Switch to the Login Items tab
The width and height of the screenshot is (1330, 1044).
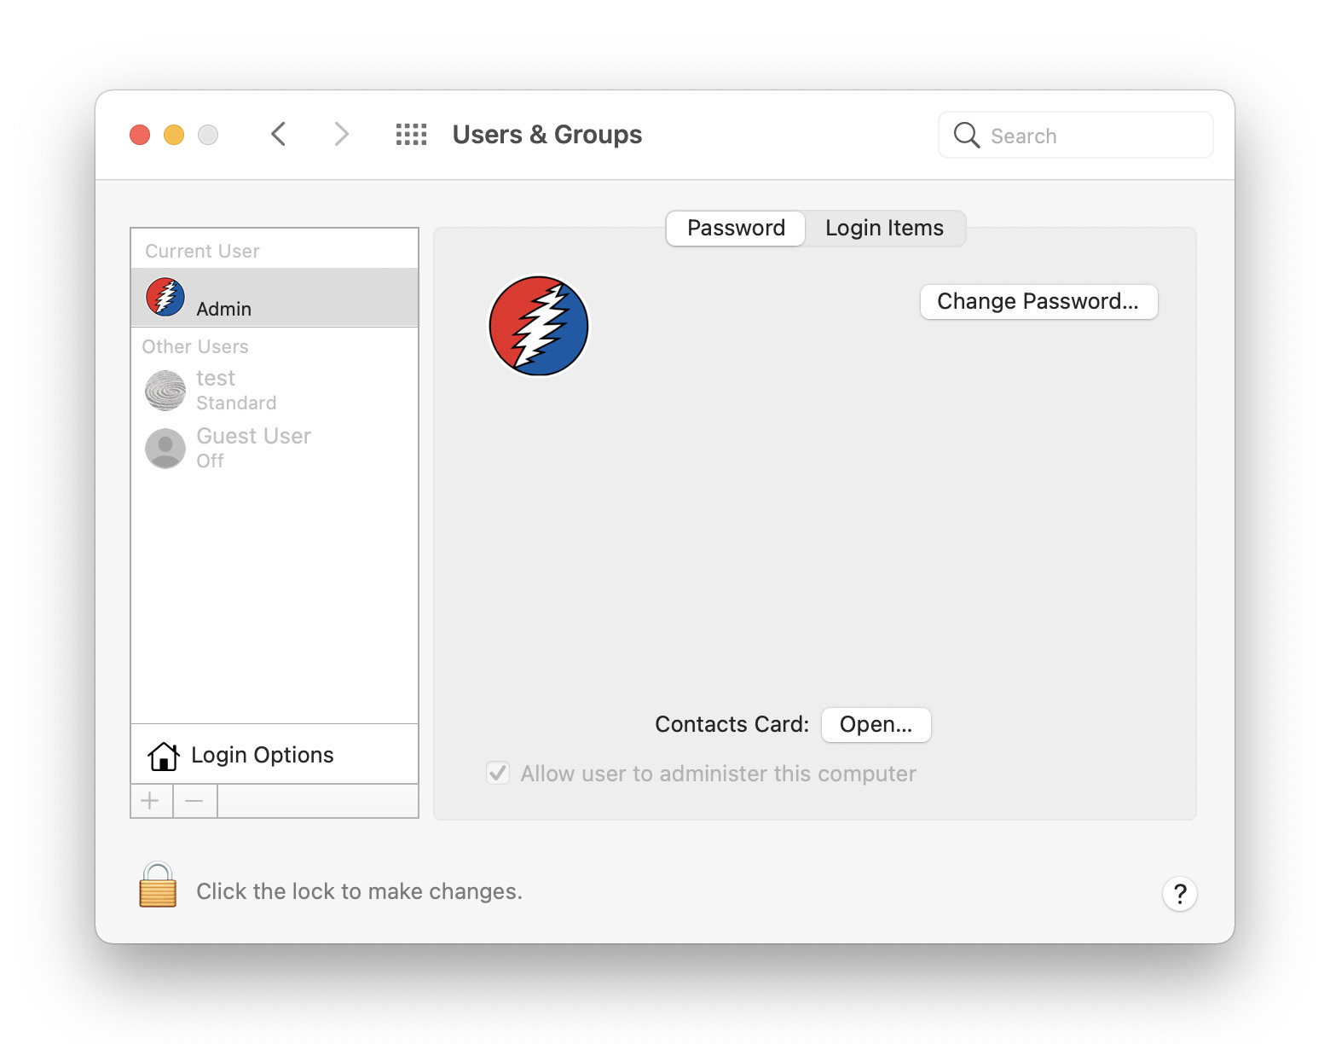884,228
